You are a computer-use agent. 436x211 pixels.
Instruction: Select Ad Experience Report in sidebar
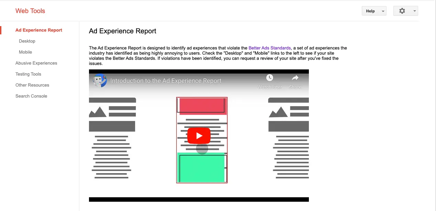39,30
